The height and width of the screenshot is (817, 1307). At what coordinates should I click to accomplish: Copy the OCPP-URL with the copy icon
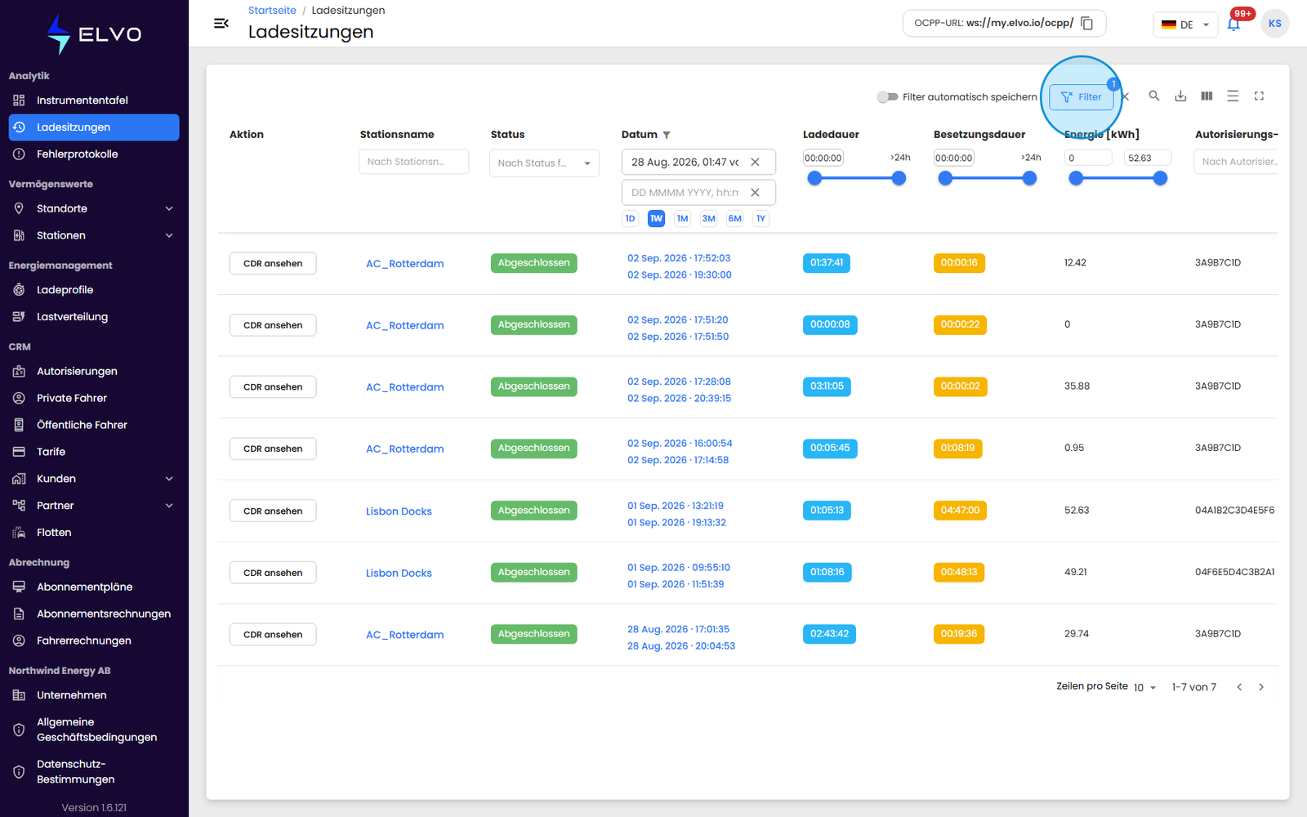[1087, 24]
